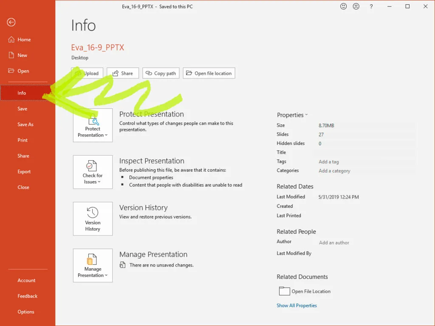Click the Upload button
Viewport: 435px width, 326px height.
click(87, 73)
